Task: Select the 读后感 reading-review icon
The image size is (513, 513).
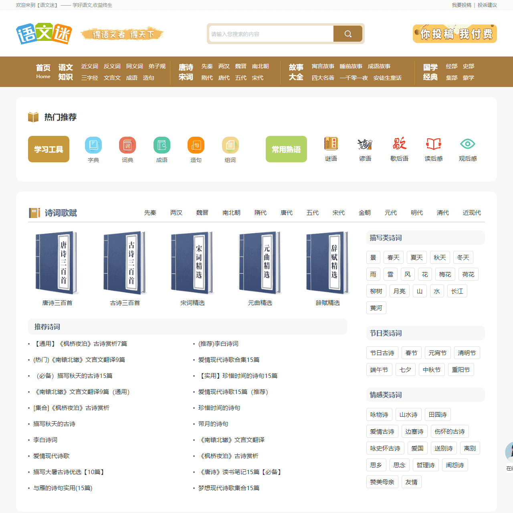Action: coord(434,144)
